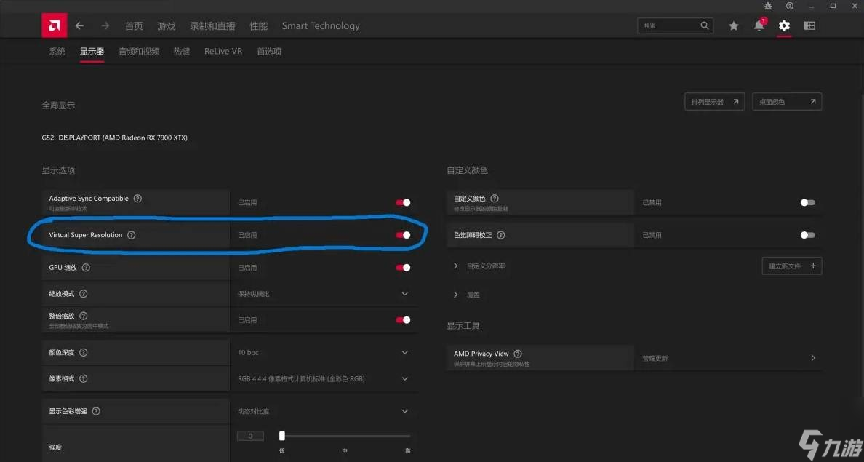This screenshot has height=462, width=864.
Task: Expand 覆盖 section
Action: click(x=456, y=295)
